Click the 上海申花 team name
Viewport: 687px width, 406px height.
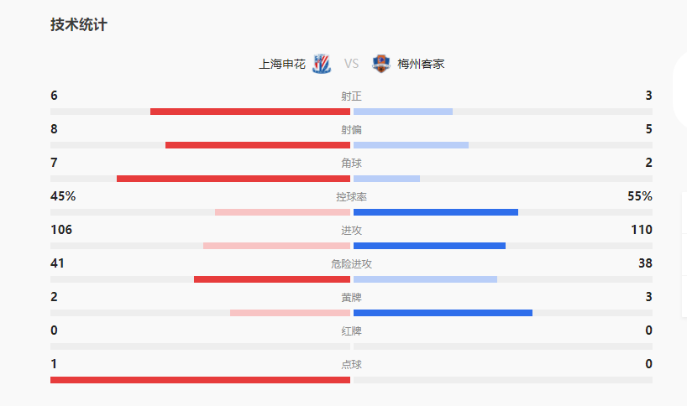(282, 64)
